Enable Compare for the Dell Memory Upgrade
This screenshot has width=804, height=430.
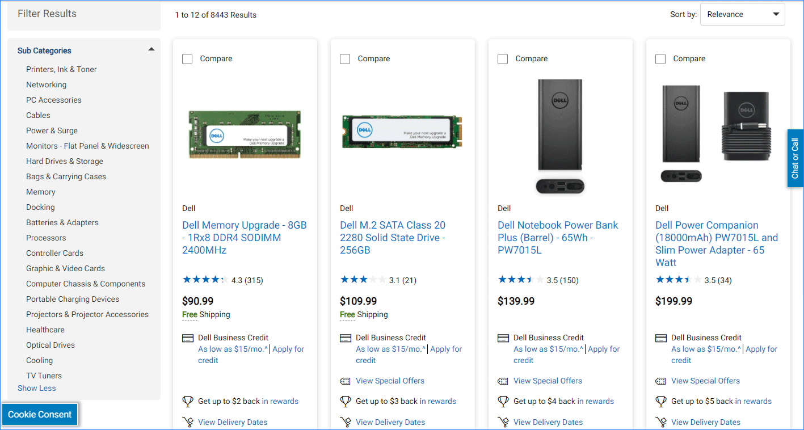pyautogui.click(x=187, y=58)
